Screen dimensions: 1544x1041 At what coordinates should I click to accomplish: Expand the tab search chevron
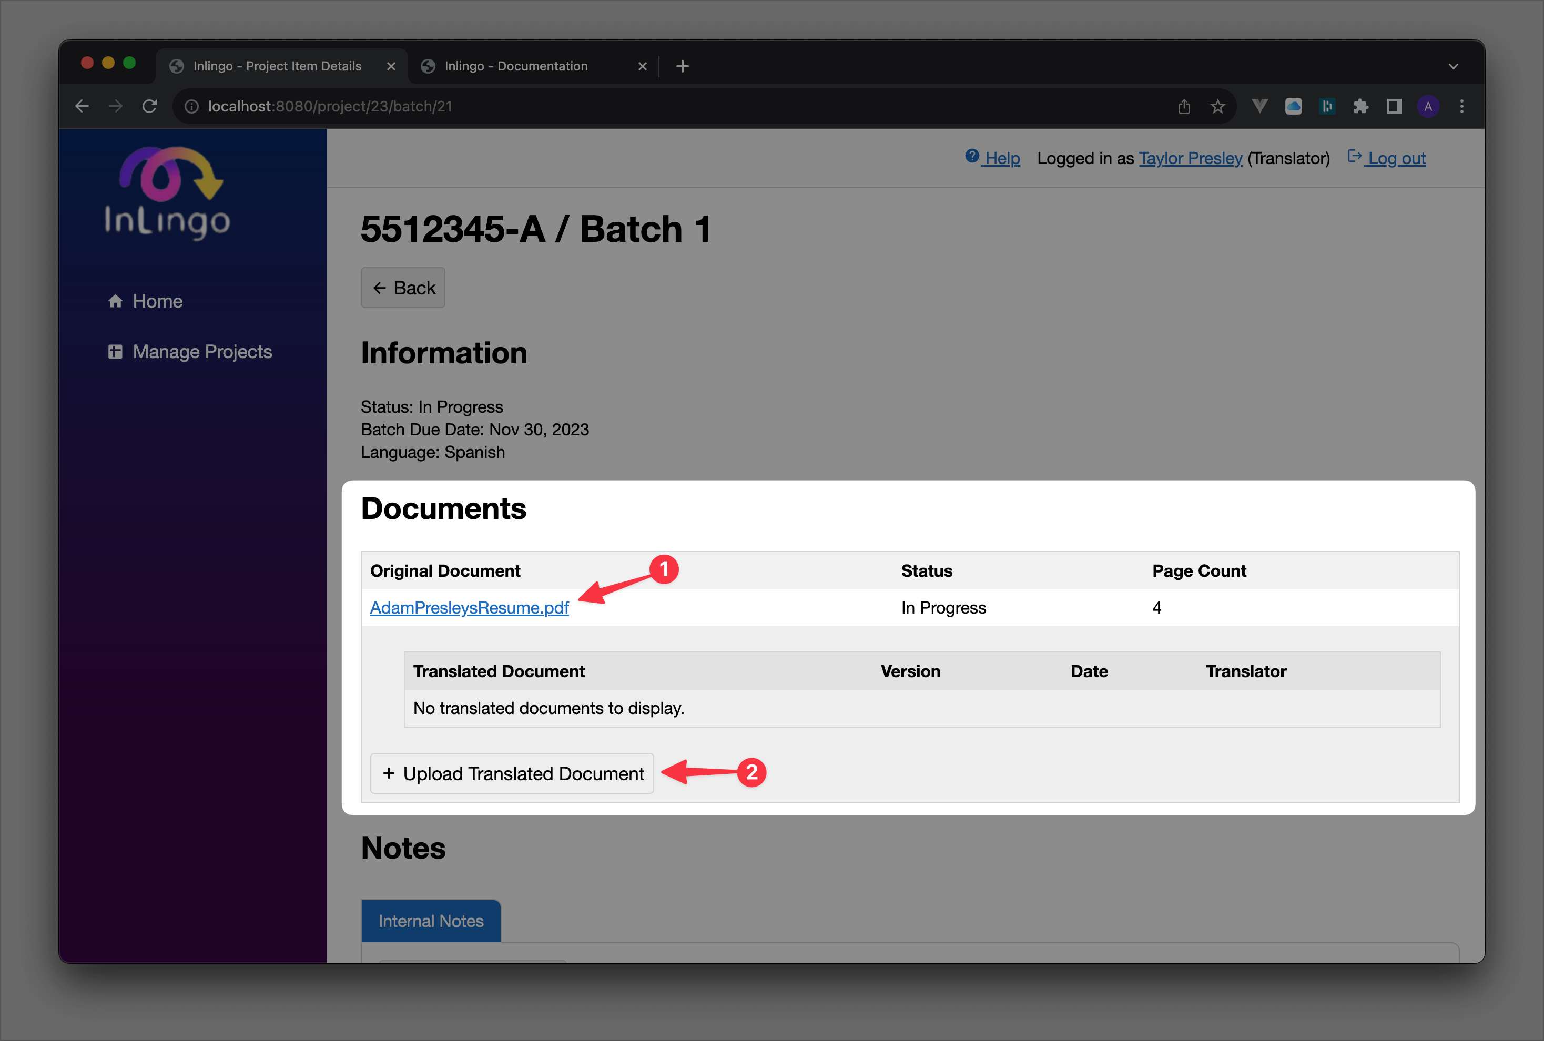(x=1453, y=66)
